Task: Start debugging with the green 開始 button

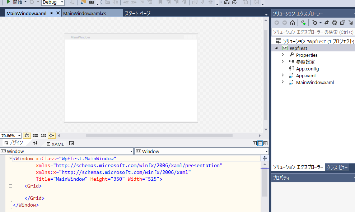Action: pos(14,2)
